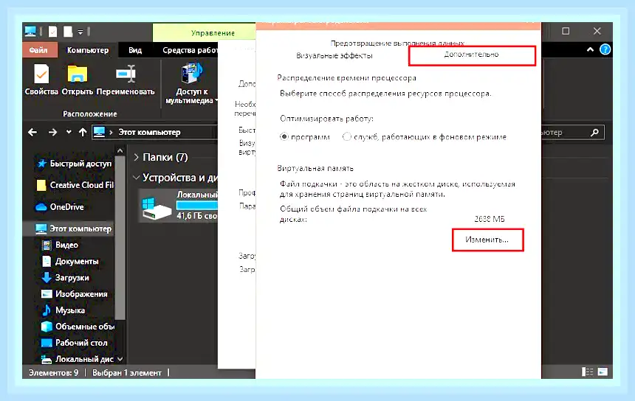This screenshot has height=401, width=635.
Task: Select Этот компьютер in navigation tree
Action: point(73,229)
